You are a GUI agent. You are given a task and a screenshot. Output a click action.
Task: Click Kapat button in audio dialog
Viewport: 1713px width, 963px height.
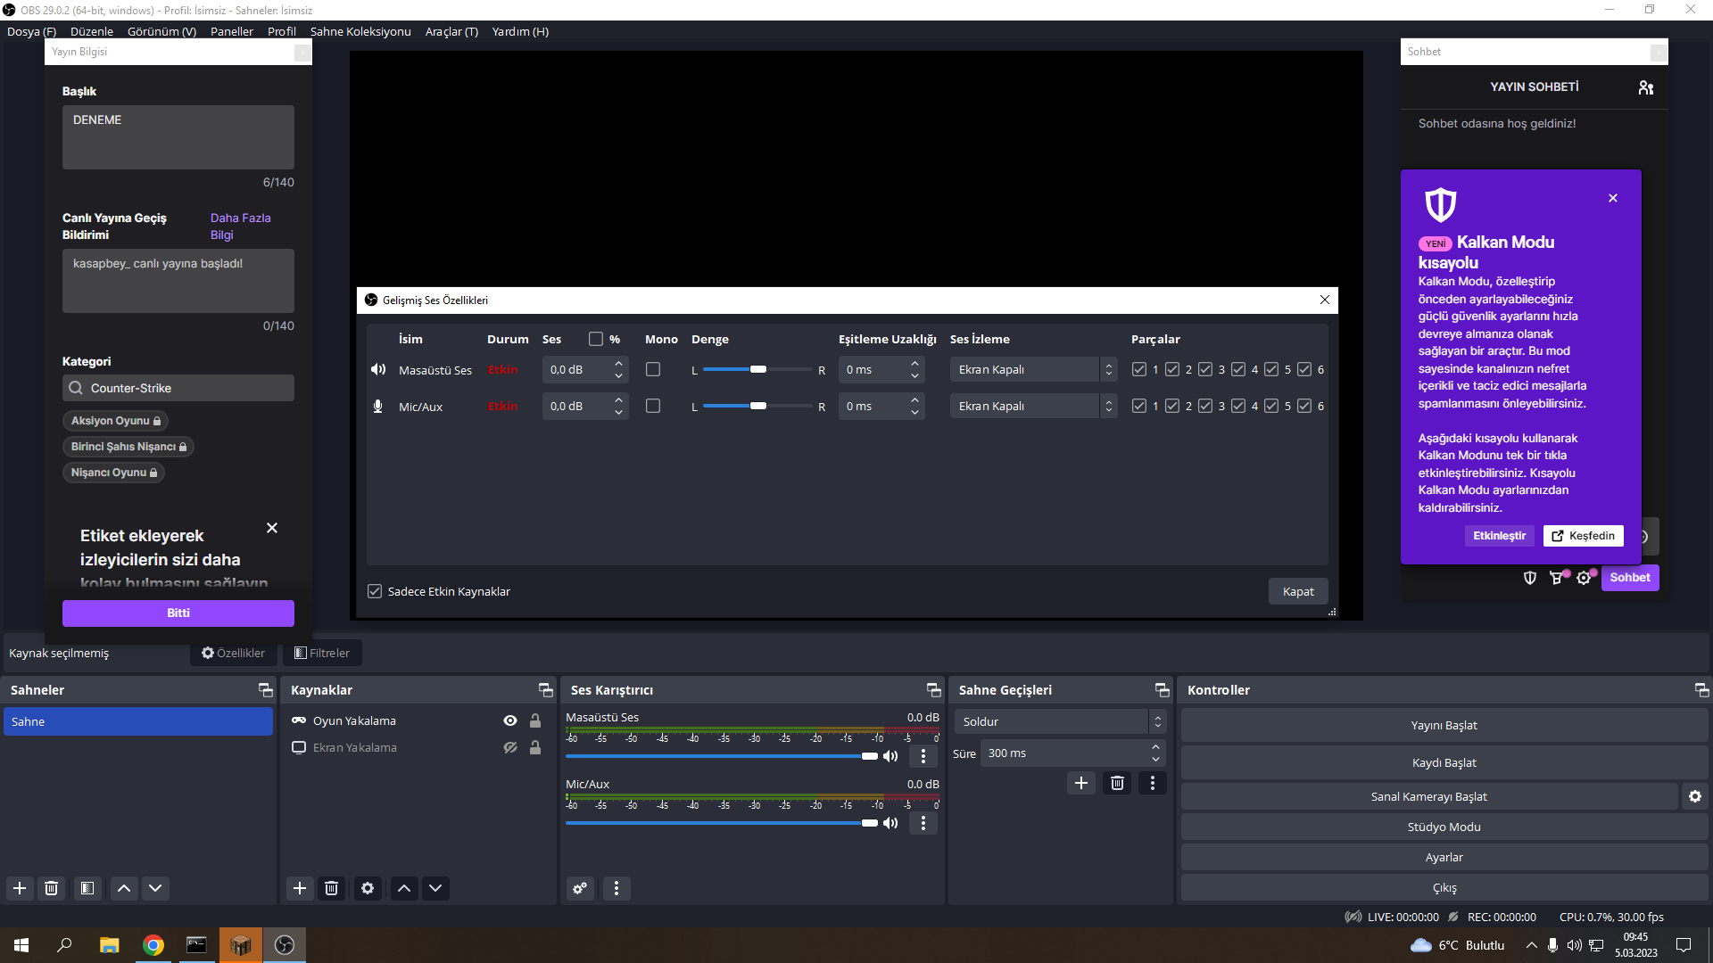[x=1298, y=591]
